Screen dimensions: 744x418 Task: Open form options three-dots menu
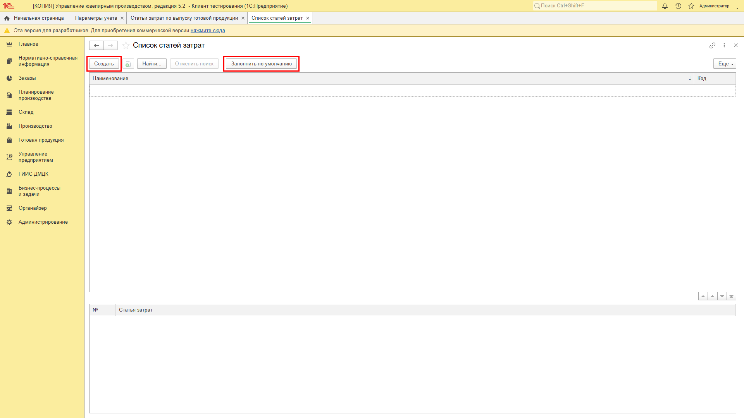coord(724,45)
